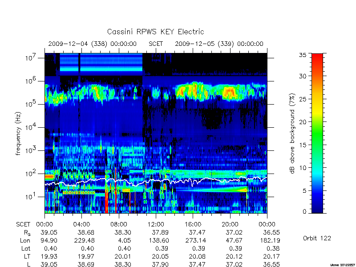Click the 'Orbit 122' text
This screenshot has height=267, width=356.
click(x=317, y=239)
